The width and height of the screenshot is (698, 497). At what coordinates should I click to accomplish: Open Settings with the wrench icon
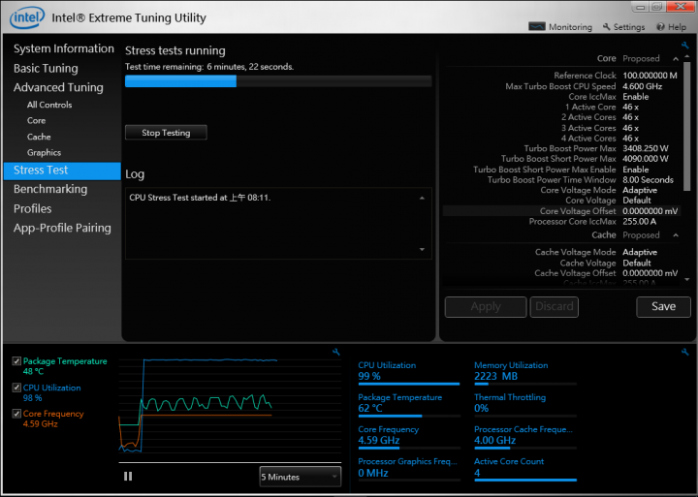tap(623, 27)
